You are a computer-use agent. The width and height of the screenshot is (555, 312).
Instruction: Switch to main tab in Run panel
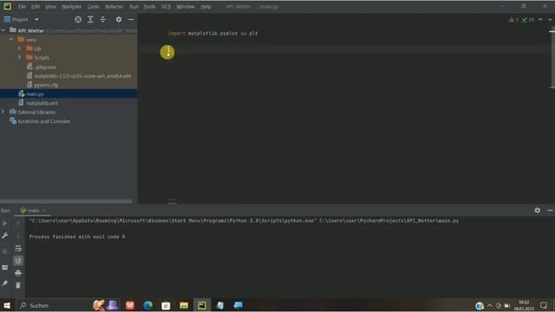pos(33,211)
